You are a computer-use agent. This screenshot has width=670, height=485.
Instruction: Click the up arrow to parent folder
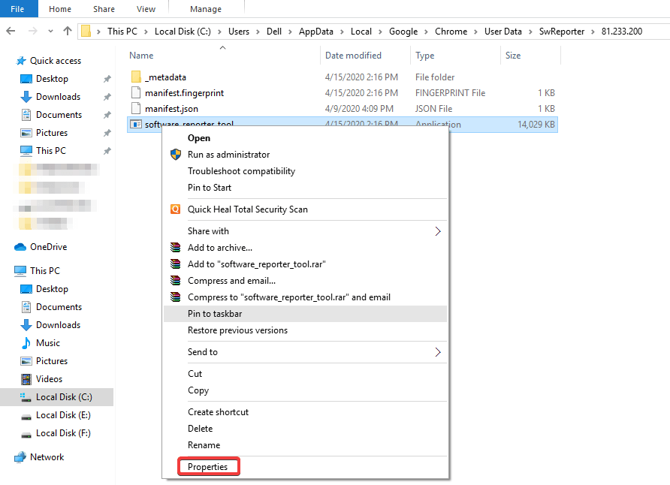coord(67,31)
